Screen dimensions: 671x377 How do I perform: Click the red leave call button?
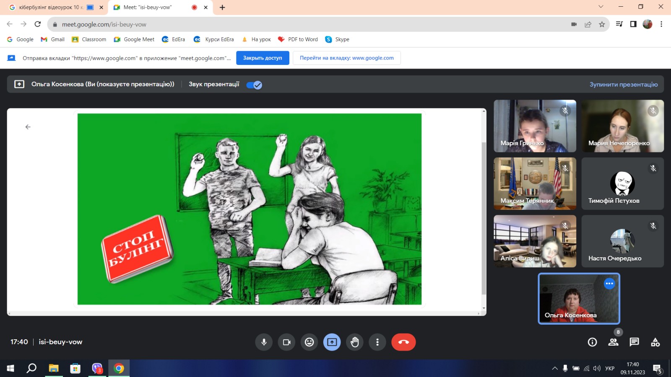[403, 342]
